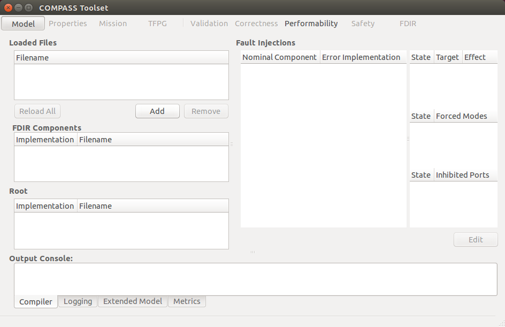Image resolution: width=505 pixels, height=327 pixels.
Task: Open the Correctness tab
Action: [256, 24]
